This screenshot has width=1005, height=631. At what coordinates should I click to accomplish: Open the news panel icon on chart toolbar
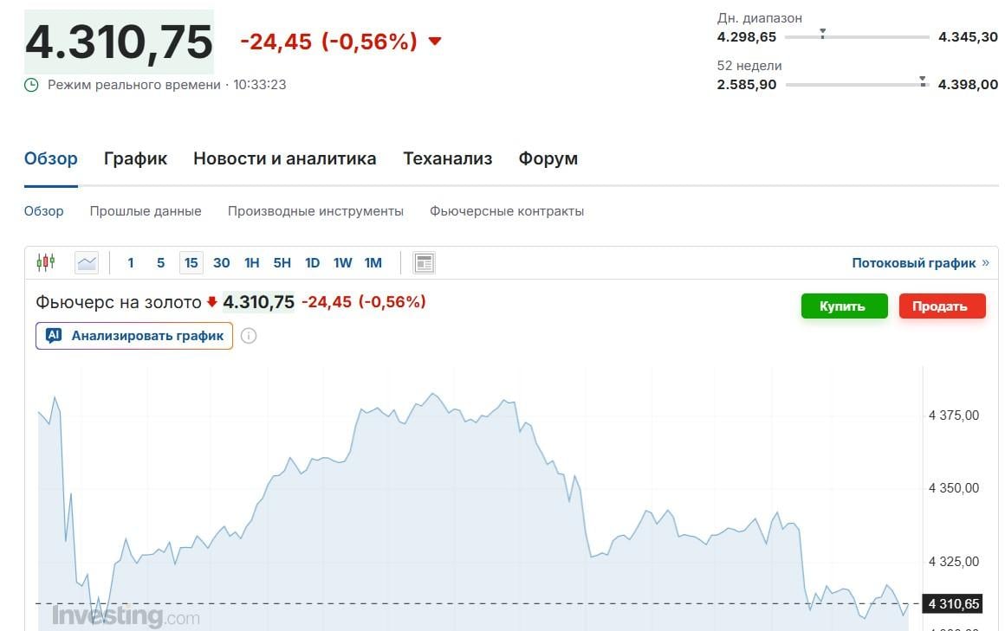[x=424, y=262]
